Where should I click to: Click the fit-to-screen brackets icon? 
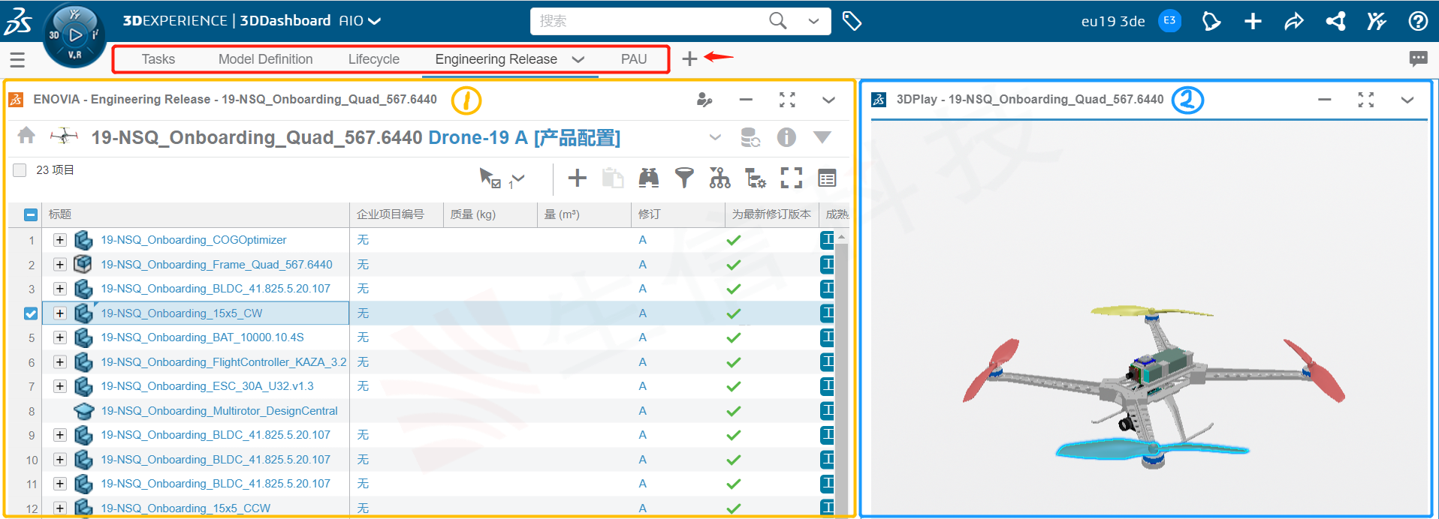click(x=792, y=178)
